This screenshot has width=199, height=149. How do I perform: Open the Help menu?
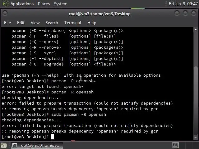92,23
